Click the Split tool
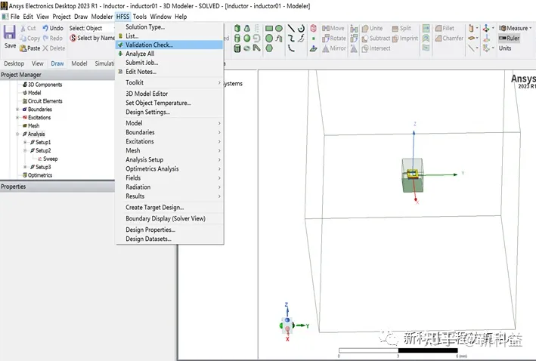Image resolution: width=536 pixels, height=361 pixels. [401, 28]
